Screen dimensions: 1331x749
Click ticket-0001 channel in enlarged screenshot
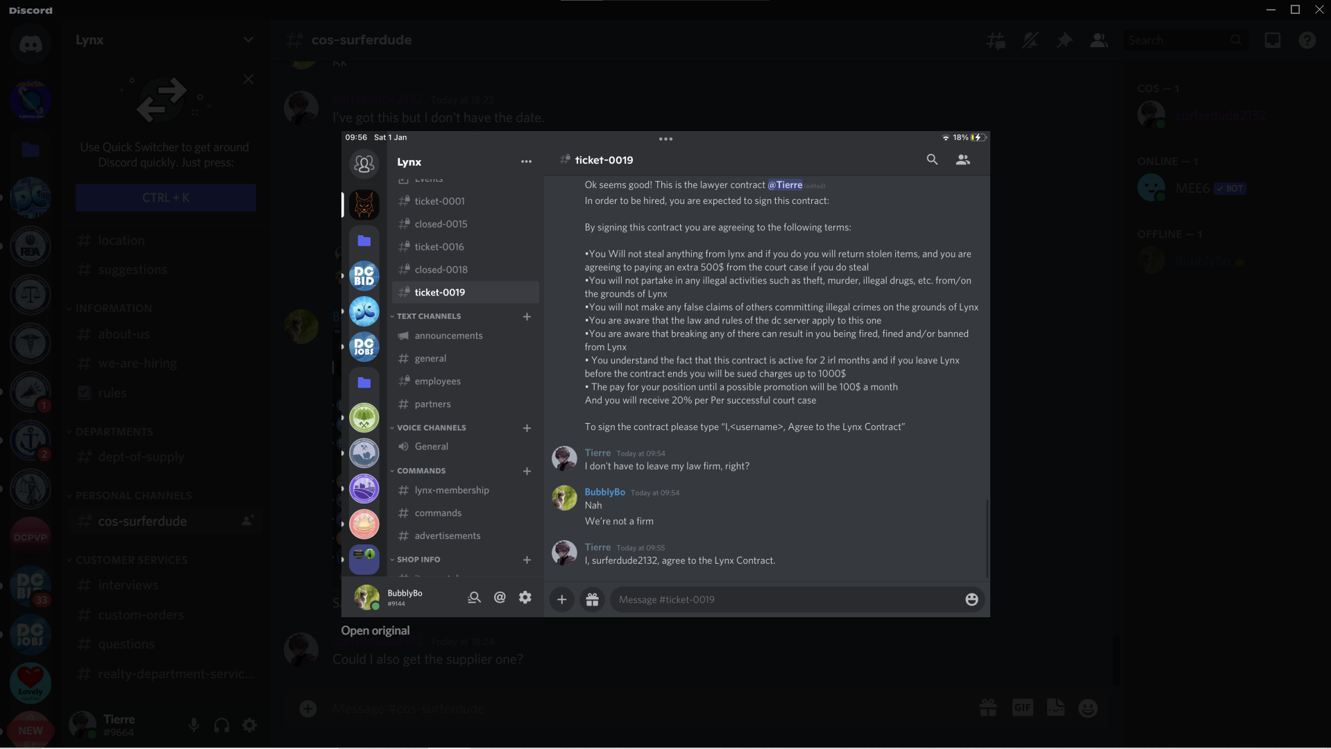[x=465, y=201]
